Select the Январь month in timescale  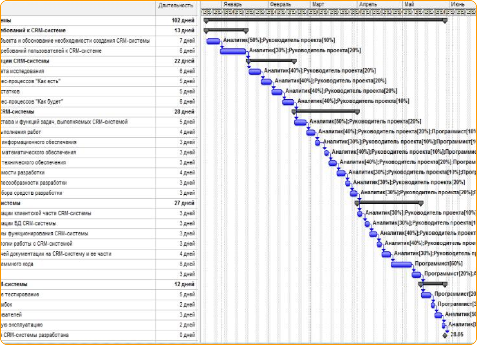[x=233, y=4]
